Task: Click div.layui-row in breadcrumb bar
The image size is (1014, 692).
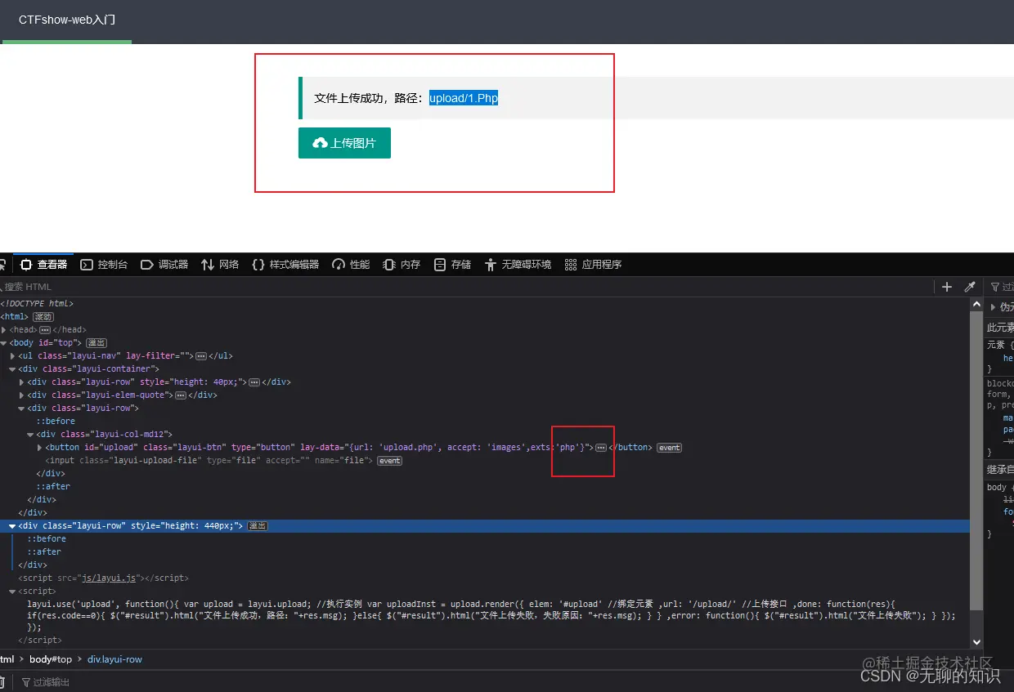Action: tap(114, 659)
